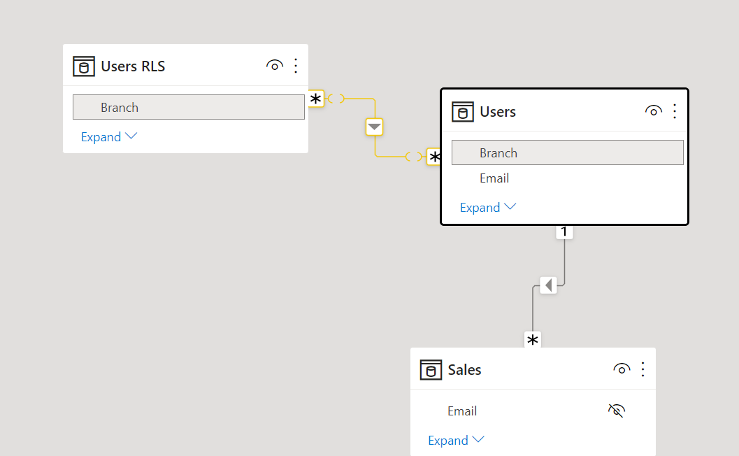Click the gray Users-Sales filter direction arrow
This screenshot has height=456, width=739.
[548, 285]
